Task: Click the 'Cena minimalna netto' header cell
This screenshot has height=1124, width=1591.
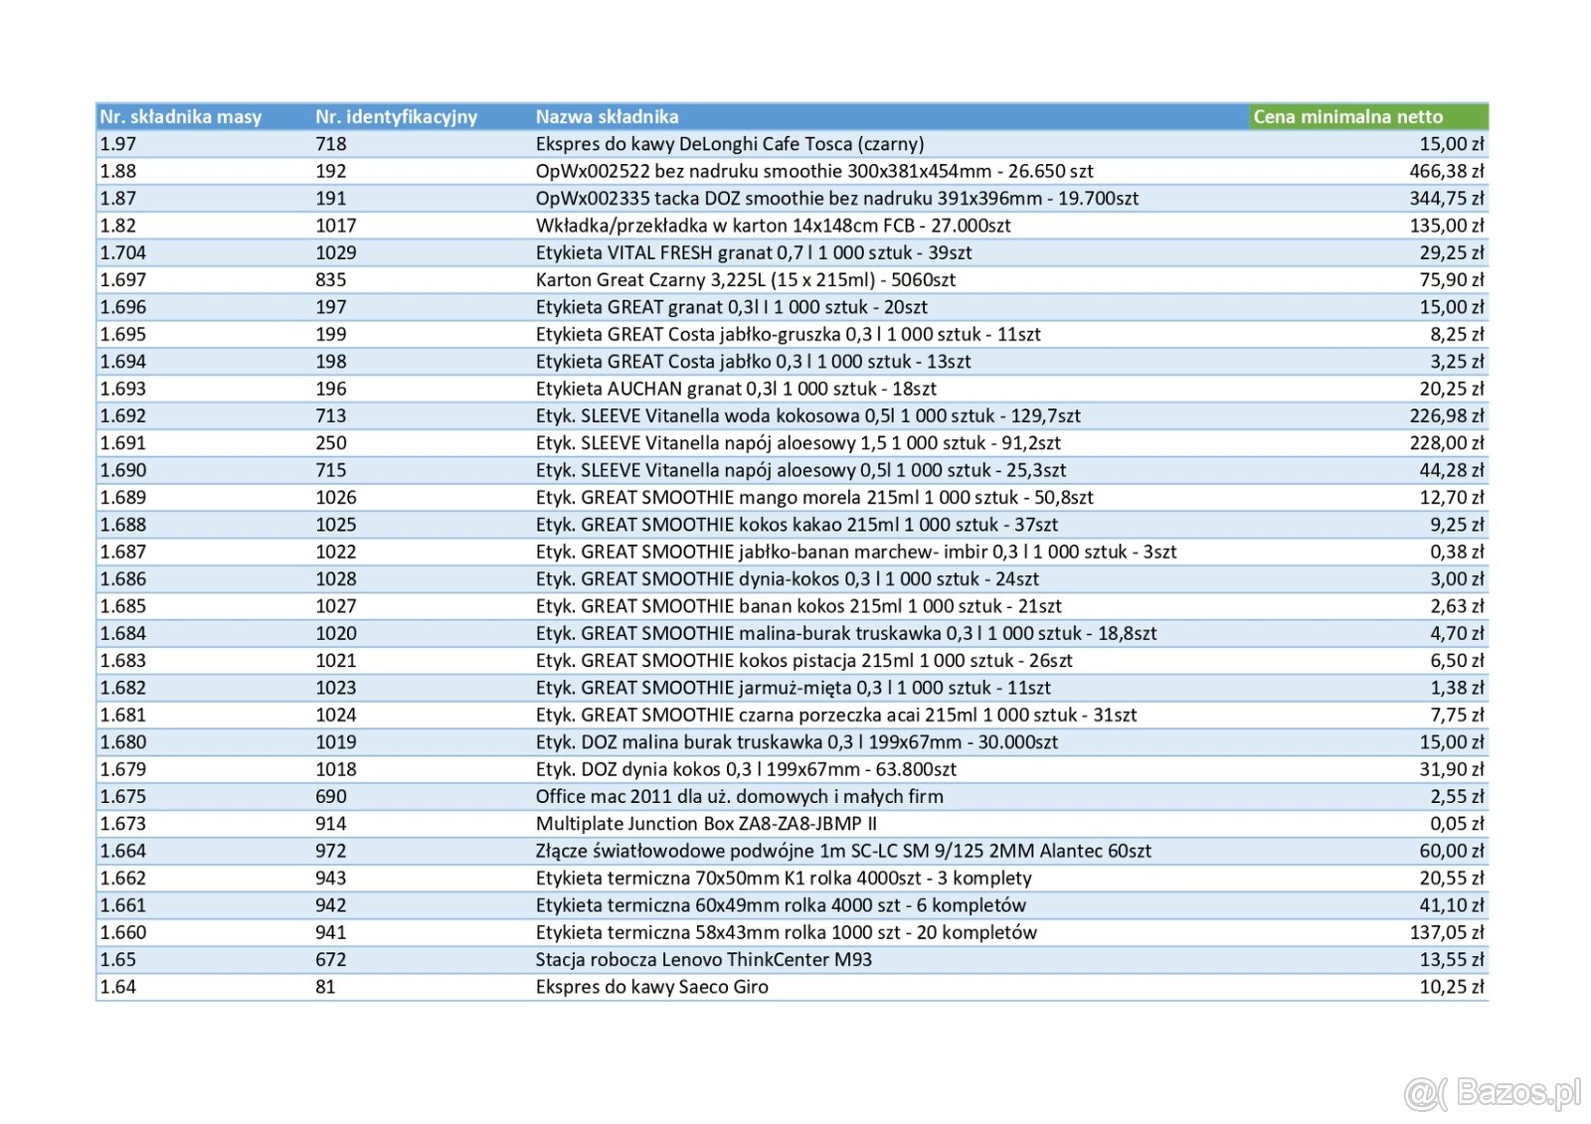Action: click(1368, 116)
